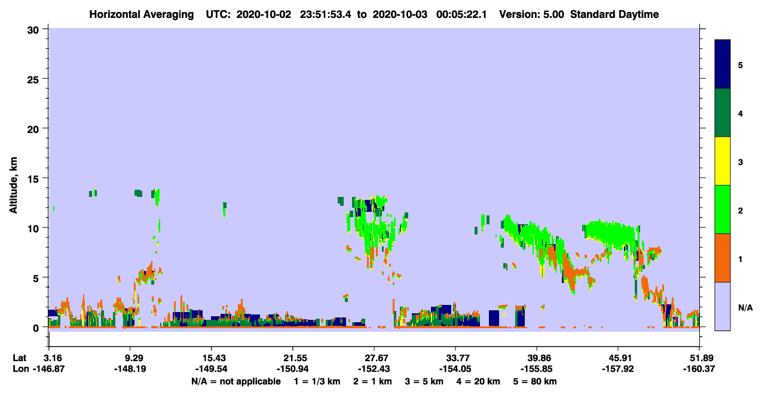Click the lavender N/A color bar segment
The width and height of the screenshot is (777, 398).
pos(723,306)
